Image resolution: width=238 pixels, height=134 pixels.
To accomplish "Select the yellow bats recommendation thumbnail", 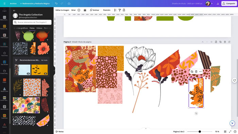I will click(x=39, y=70).
